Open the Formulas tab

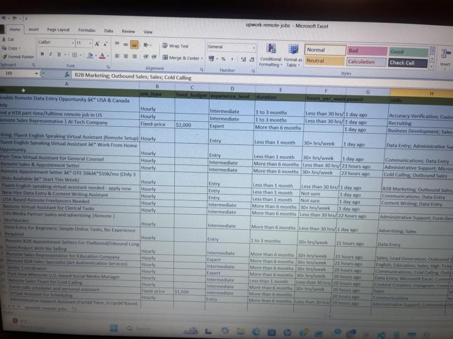(x=87, y=30)
